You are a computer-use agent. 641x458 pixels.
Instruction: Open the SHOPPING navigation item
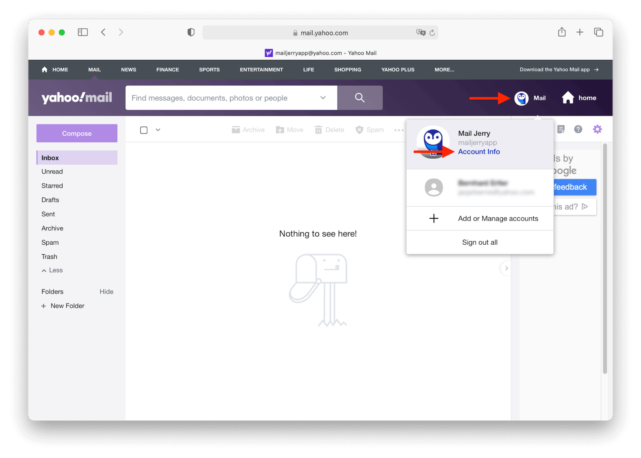(x=348, y=70)
